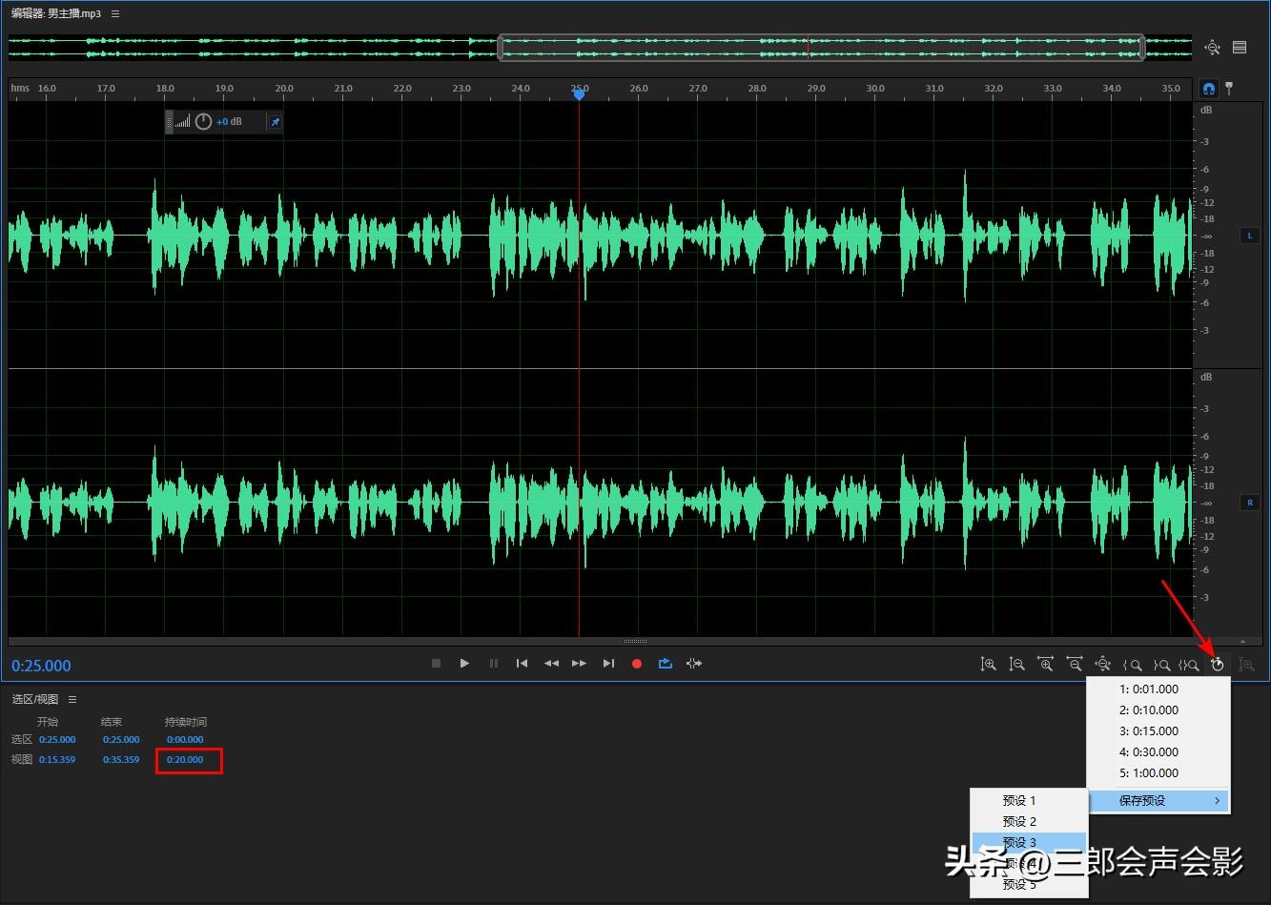Click Move Playhead to Next button
Image resolution: width=1271 pixels, height=905 pixels.
tap(608, 664)
